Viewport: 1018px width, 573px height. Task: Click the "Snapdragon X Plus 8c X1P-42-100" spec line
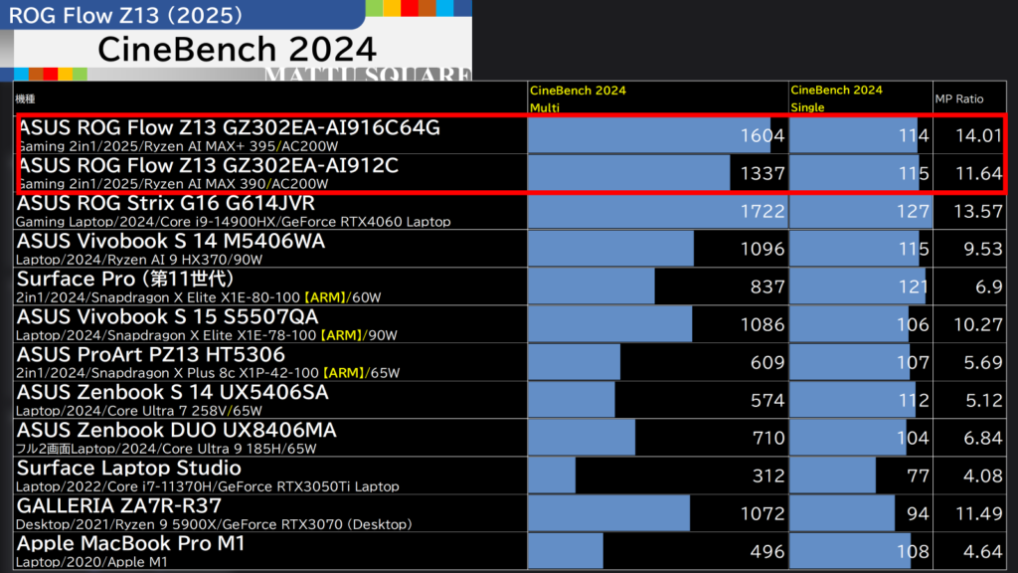point(208,373)
